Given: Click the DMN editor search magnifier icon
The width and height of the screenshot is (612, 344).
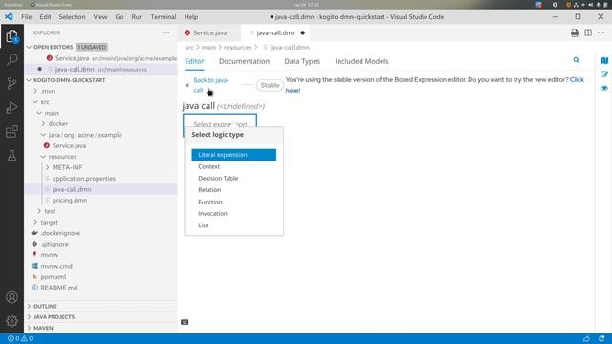Looking at the screenshot, I should tap(576, 60).
